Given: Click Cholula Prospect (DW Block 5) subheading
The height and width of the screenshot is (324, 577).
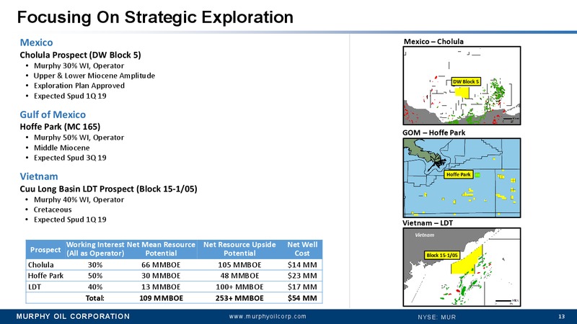Looking at the screenshot, I should tap(80, 55).
